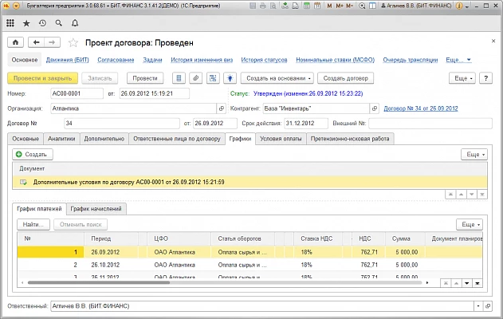Open История статусов link
The image size is (503, 319).
pyautogui.click(x=264, y=60)
